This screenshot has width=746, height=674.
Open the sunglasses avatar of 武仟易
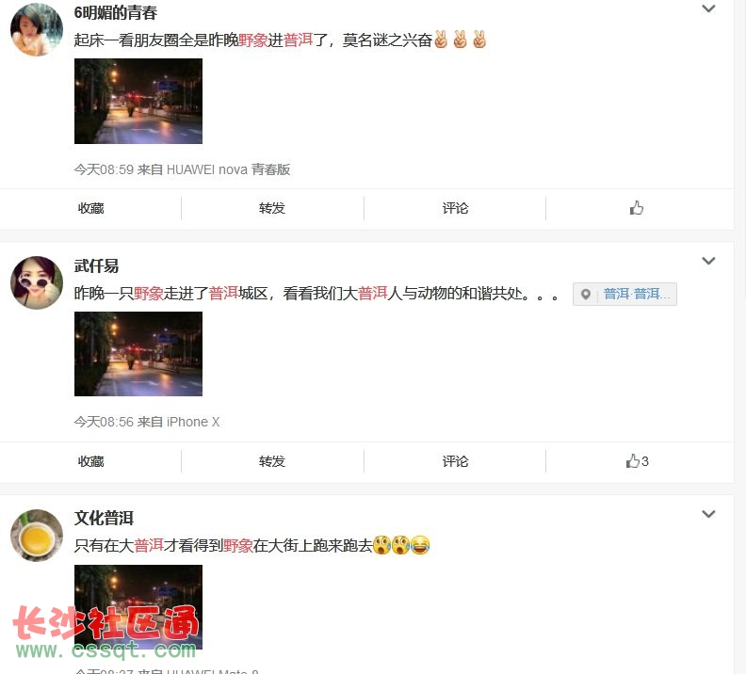coord(37,282)
